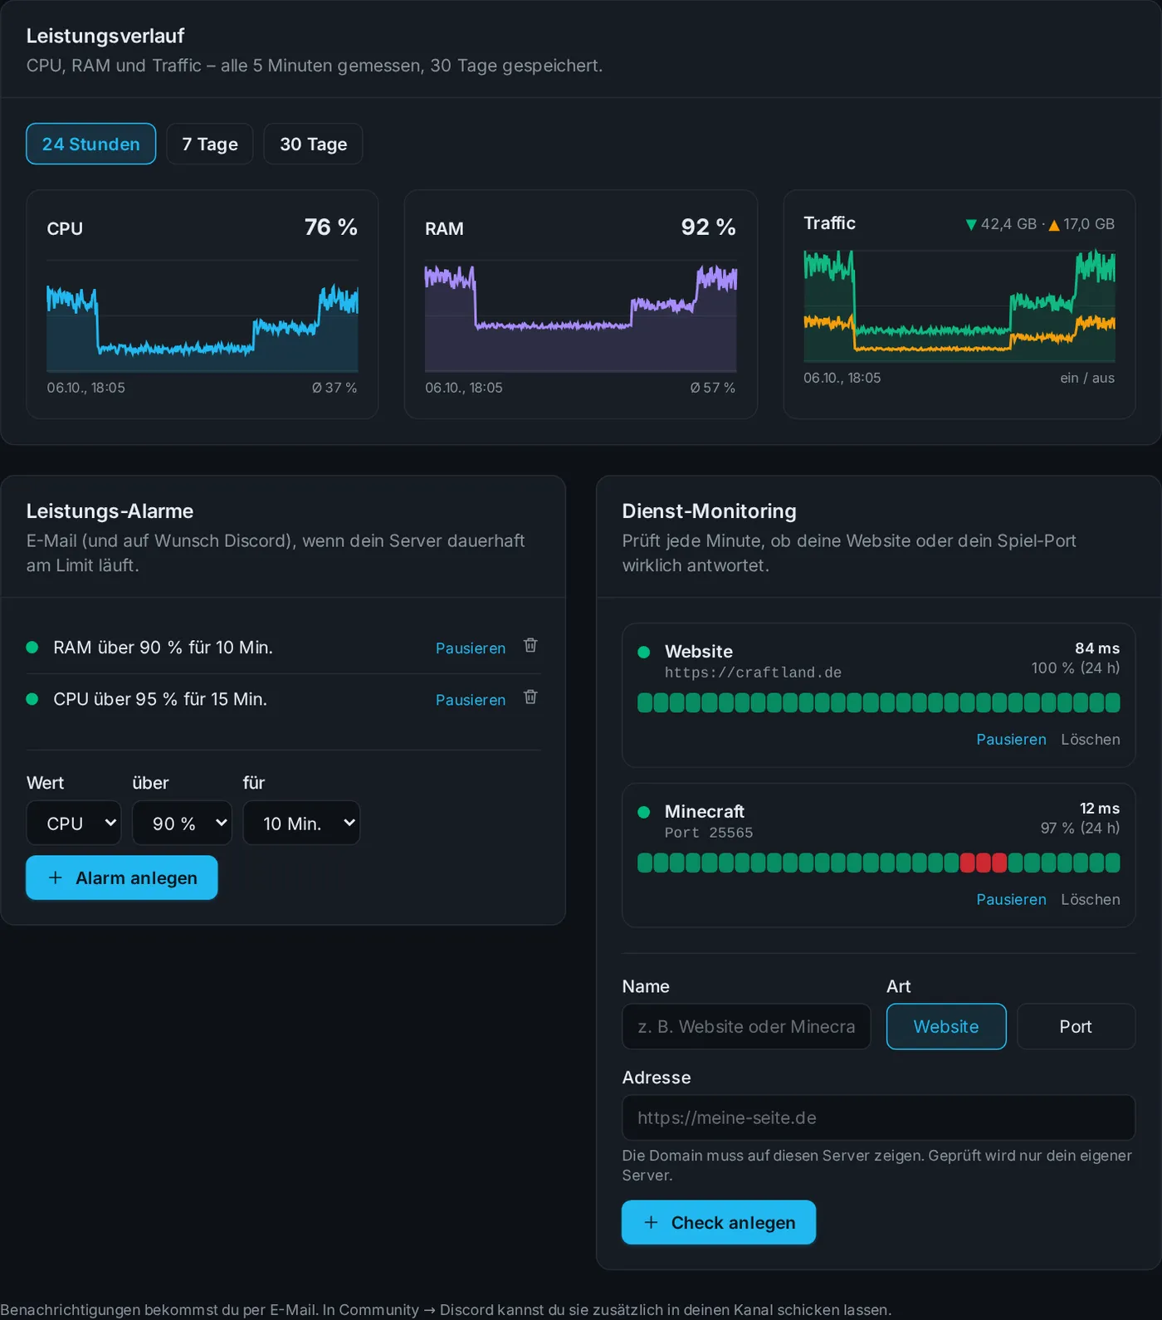Click the CPU 76 % value
This screenshot has height=1320, width=1162.
click(330, 227)
